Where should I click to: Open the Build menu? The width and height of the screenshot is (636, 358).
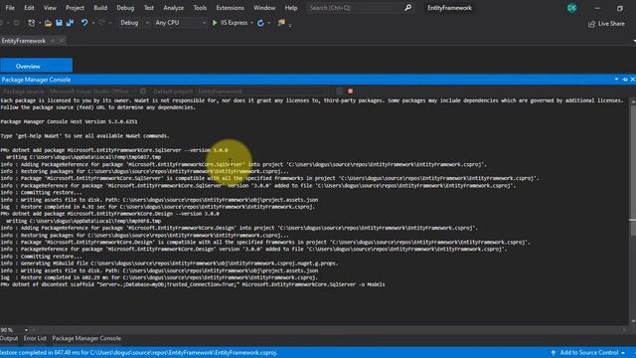pos(100,8)
